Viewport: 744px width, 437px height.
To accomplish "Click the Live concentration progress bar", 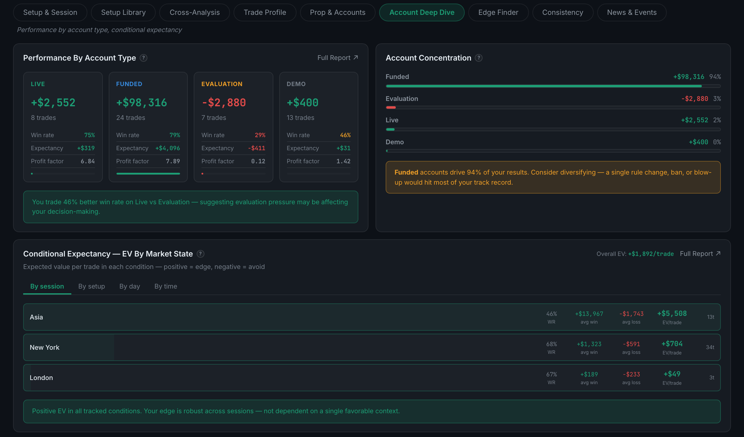I will tap(553, 129).
